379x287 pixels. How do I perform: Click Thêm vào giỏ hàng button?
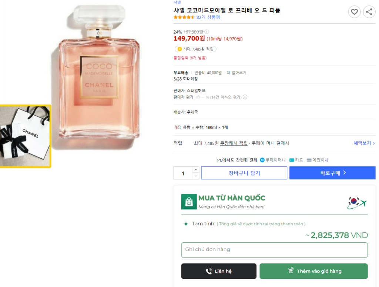pyautogui.click(x=313, y=271)
